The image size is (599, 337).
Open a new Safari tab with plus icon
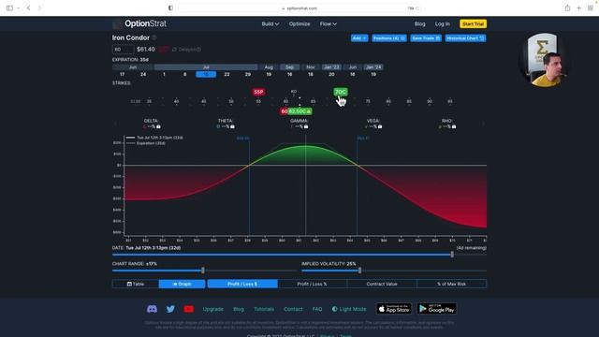[578, 8]
